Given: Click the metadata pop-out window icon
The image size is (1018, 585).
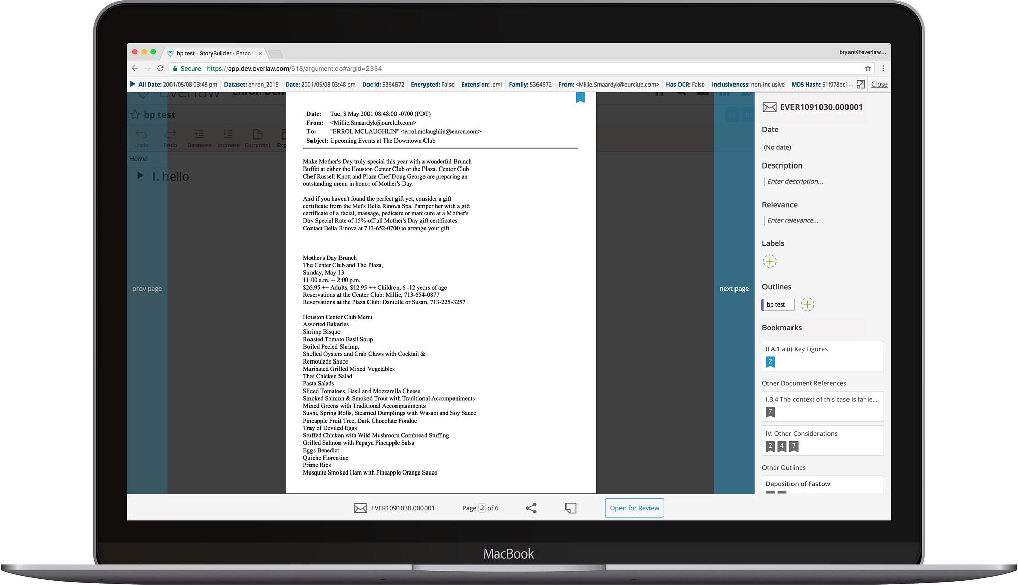Looking at the screenshot, I should point(861,85).
